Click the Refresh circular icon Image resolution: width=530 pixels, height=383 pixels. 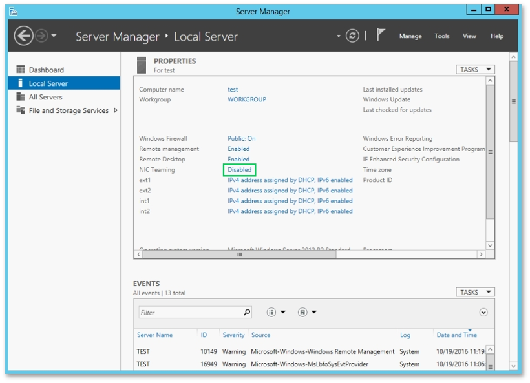(352, 36)
